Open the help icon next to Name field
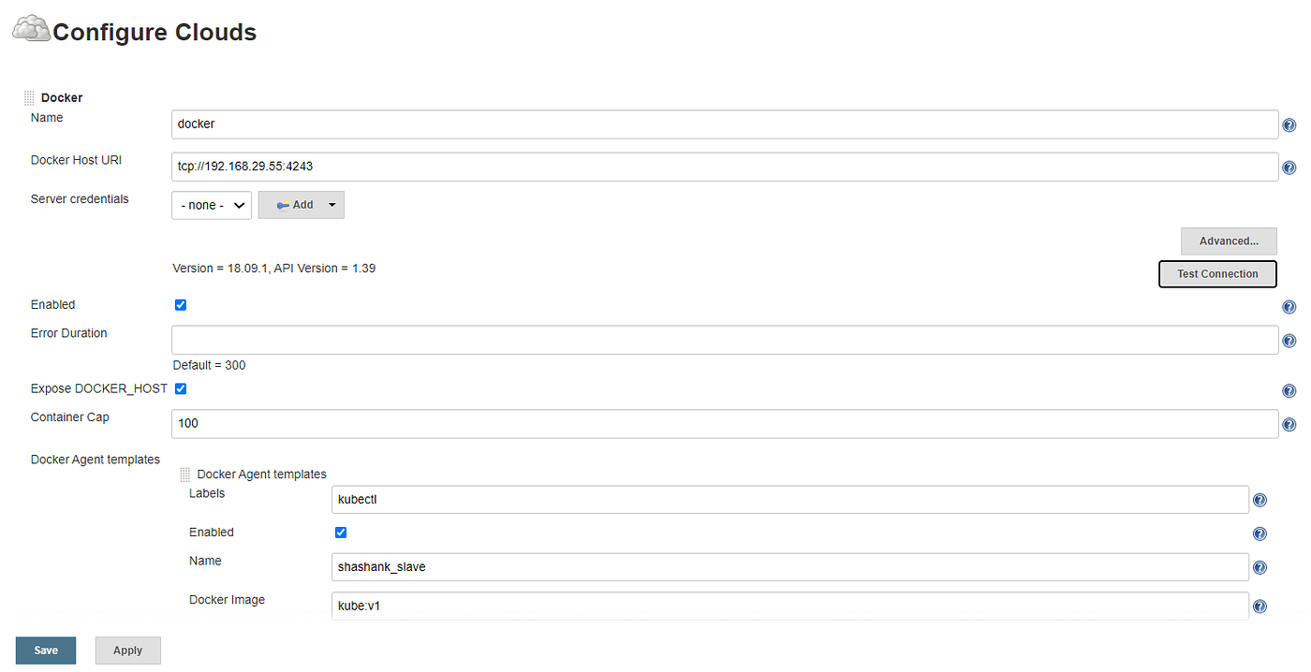The width and height of the screenshot is (1311, 672). 1289,124
